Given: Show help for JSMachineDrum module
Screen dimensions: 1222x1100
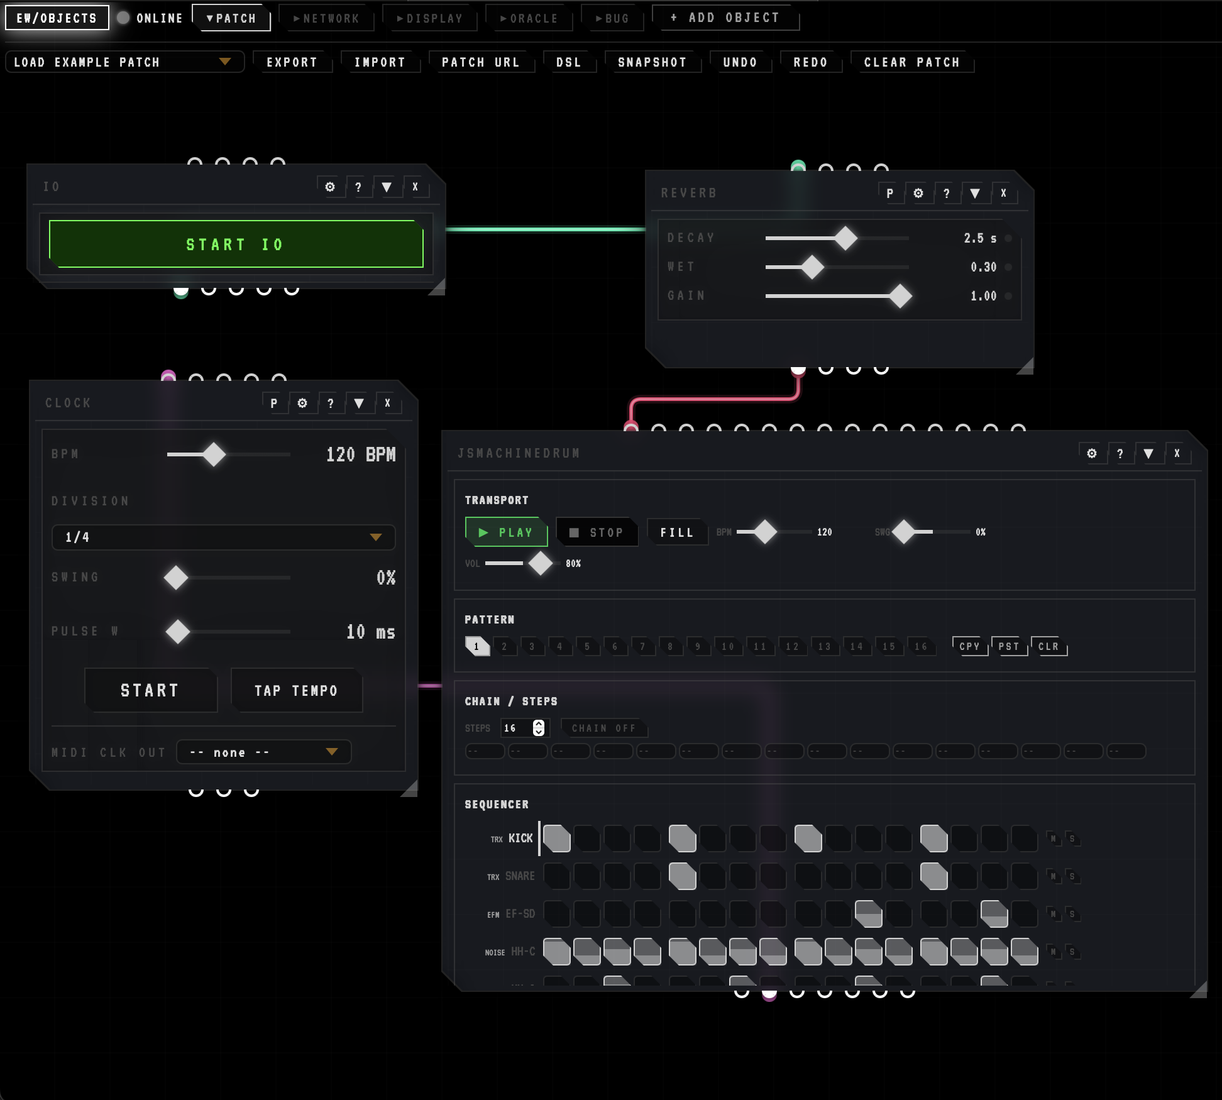Looking at the screenshot, I should pyautogui.click(x=1120, y=453).
